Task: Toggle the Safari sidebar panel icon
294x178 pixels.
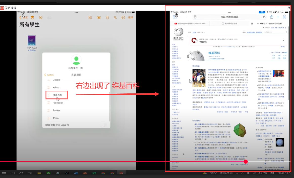Action: pyautogui.click(x=175, y=17)
